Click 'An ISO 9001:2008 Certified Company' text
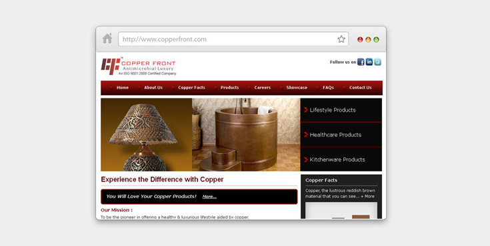 tap(147, 74)
